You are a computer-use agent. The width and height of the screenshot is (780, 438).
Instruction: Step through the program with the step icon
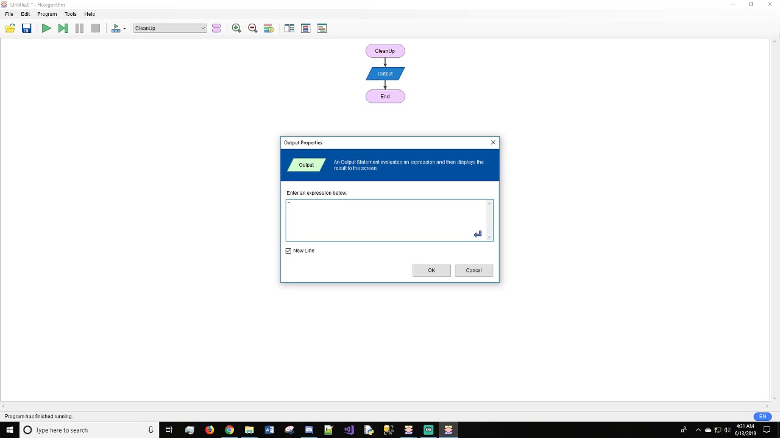click(x=63, y=28)
